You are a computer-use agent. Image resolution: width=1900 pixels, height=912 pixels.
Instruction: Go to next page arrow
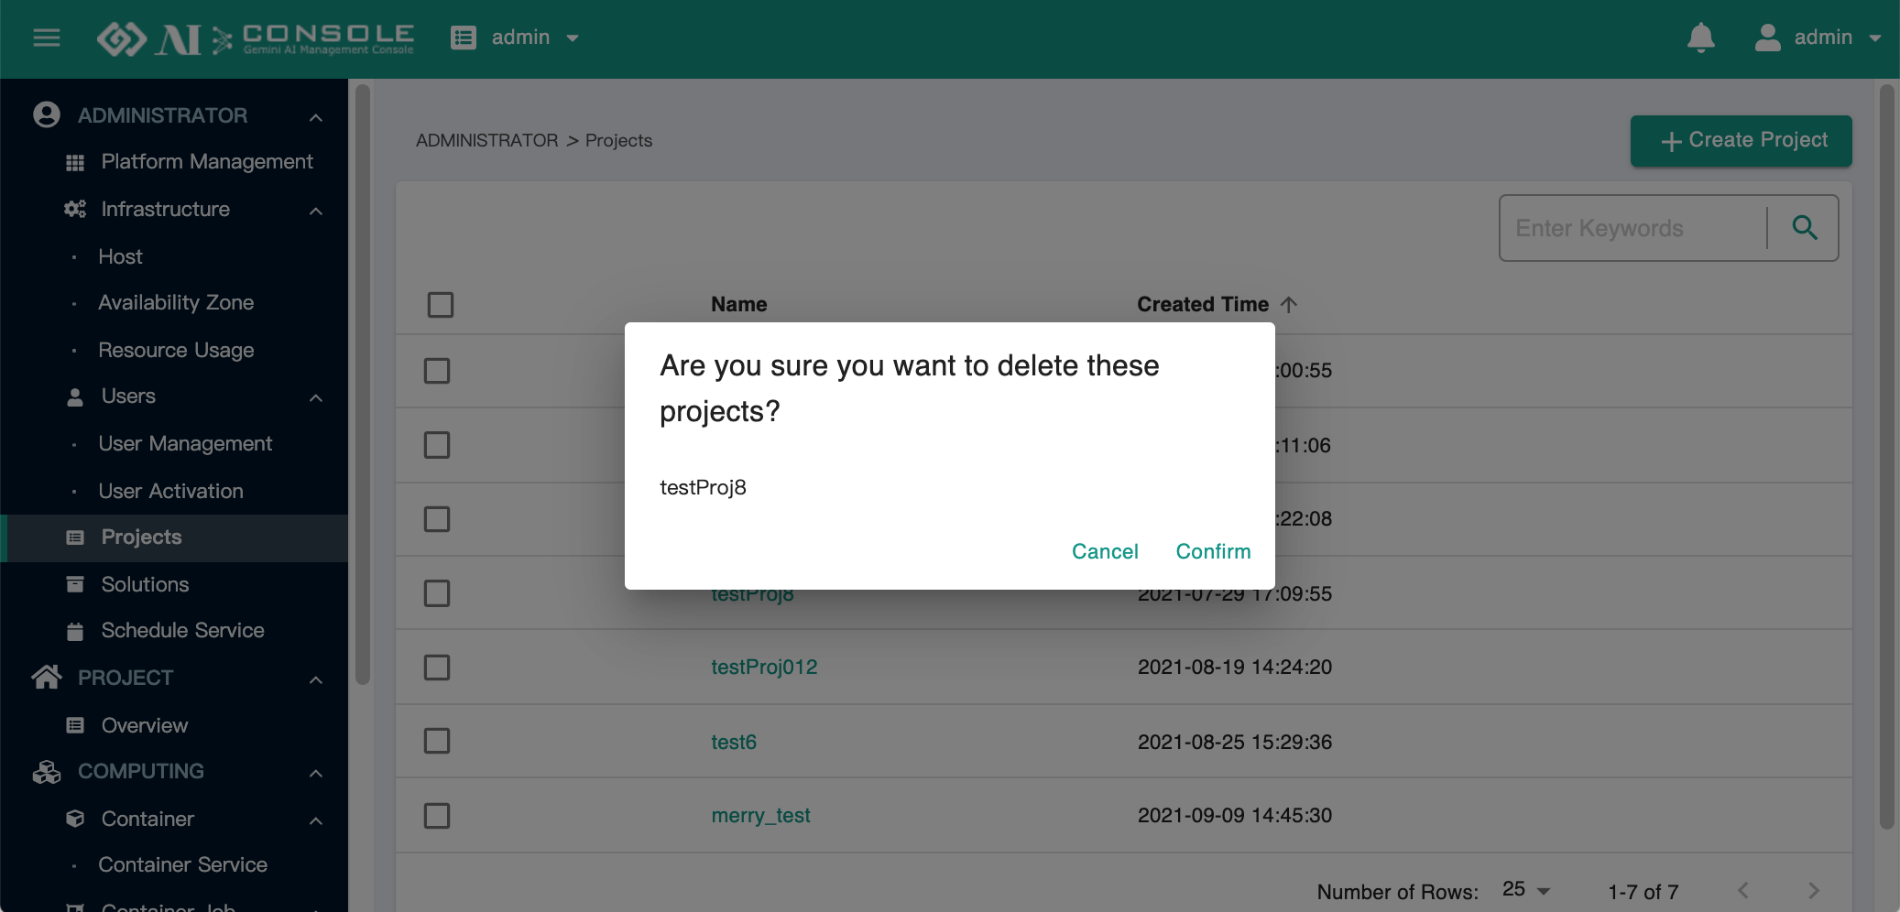[1813, 890]
